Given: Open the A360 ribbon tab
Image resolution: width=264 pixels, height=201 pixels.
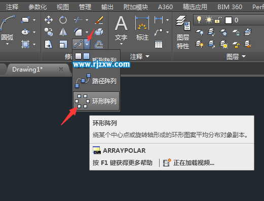Looking at the screenshot, I should tap(165, 7).
